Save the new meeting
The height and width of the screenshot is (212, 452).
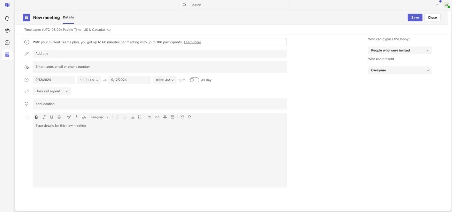click(415, 17)
